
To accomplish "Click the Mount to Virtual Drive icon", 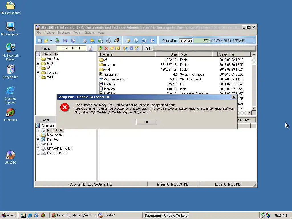I will coord(109,40).
